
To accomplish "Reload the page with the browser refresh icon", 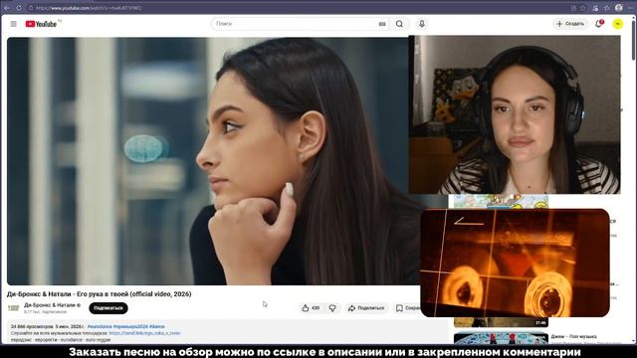I will [x=19, y=8].
